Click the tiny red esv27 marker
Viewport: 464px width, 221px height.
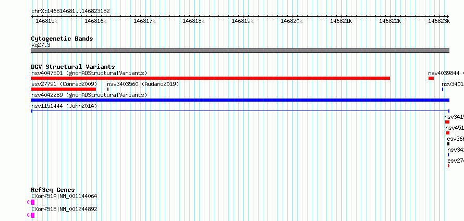coord(448,166)
